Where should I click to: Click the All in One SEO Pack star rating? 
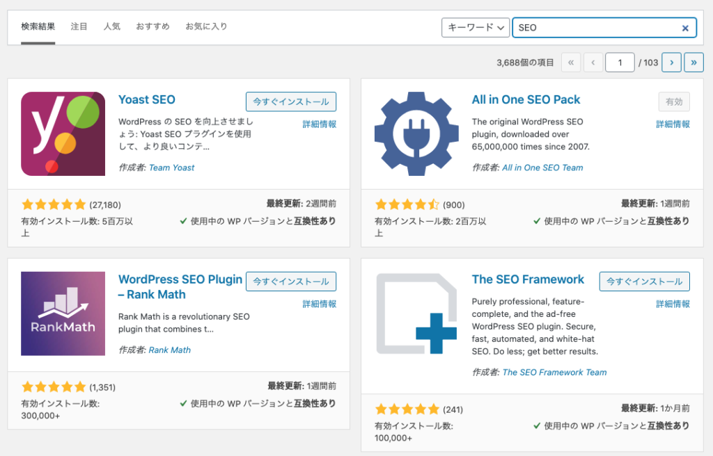tap(407, 204)
